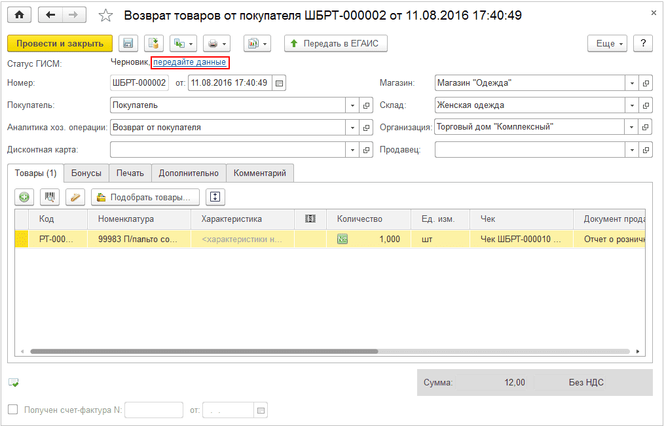Click the Номер input field

tap(139, 83)
